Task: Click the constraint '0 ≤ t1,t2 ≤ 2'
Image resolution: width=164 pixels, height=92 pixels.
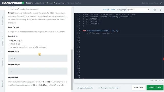Action: [16, 41]
